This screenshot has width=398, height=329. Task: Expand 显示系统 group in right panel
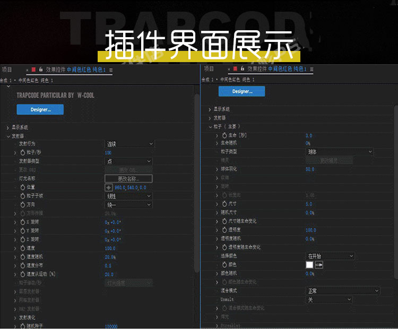[x=210, y=109]
